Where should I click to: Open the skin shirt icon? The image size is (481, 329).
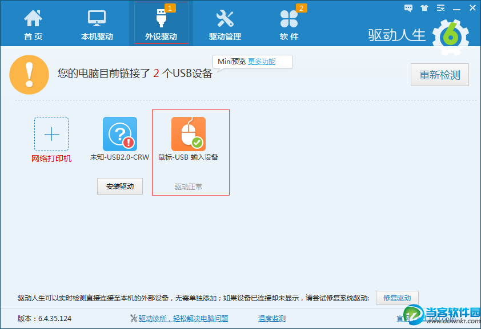(x=424, y=8)
